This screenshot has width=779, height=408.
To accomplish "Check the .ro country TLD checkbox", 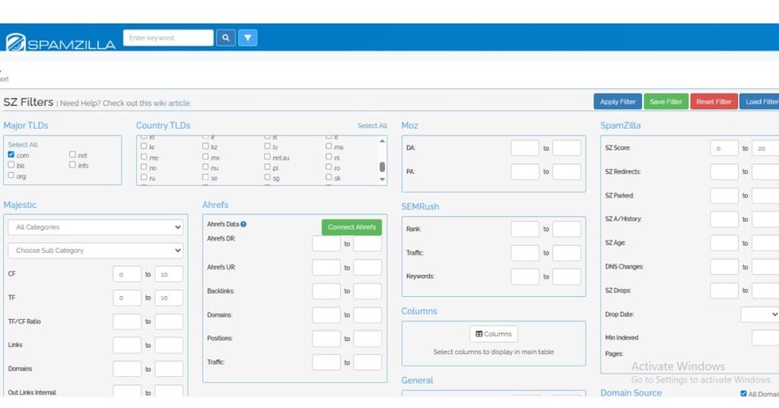I will (x=329, y=167).
